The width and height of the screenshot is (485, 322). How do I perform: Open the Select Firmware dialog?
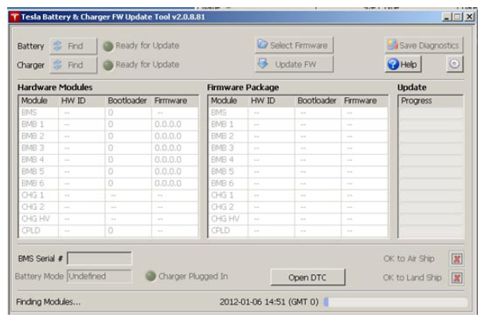click(294, 45)
